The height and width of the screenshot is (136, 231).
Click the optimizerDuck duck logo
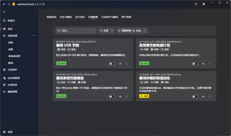point(14,4)
